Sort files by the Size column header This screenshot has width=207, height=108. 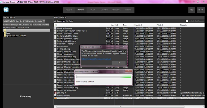(112, 25)
